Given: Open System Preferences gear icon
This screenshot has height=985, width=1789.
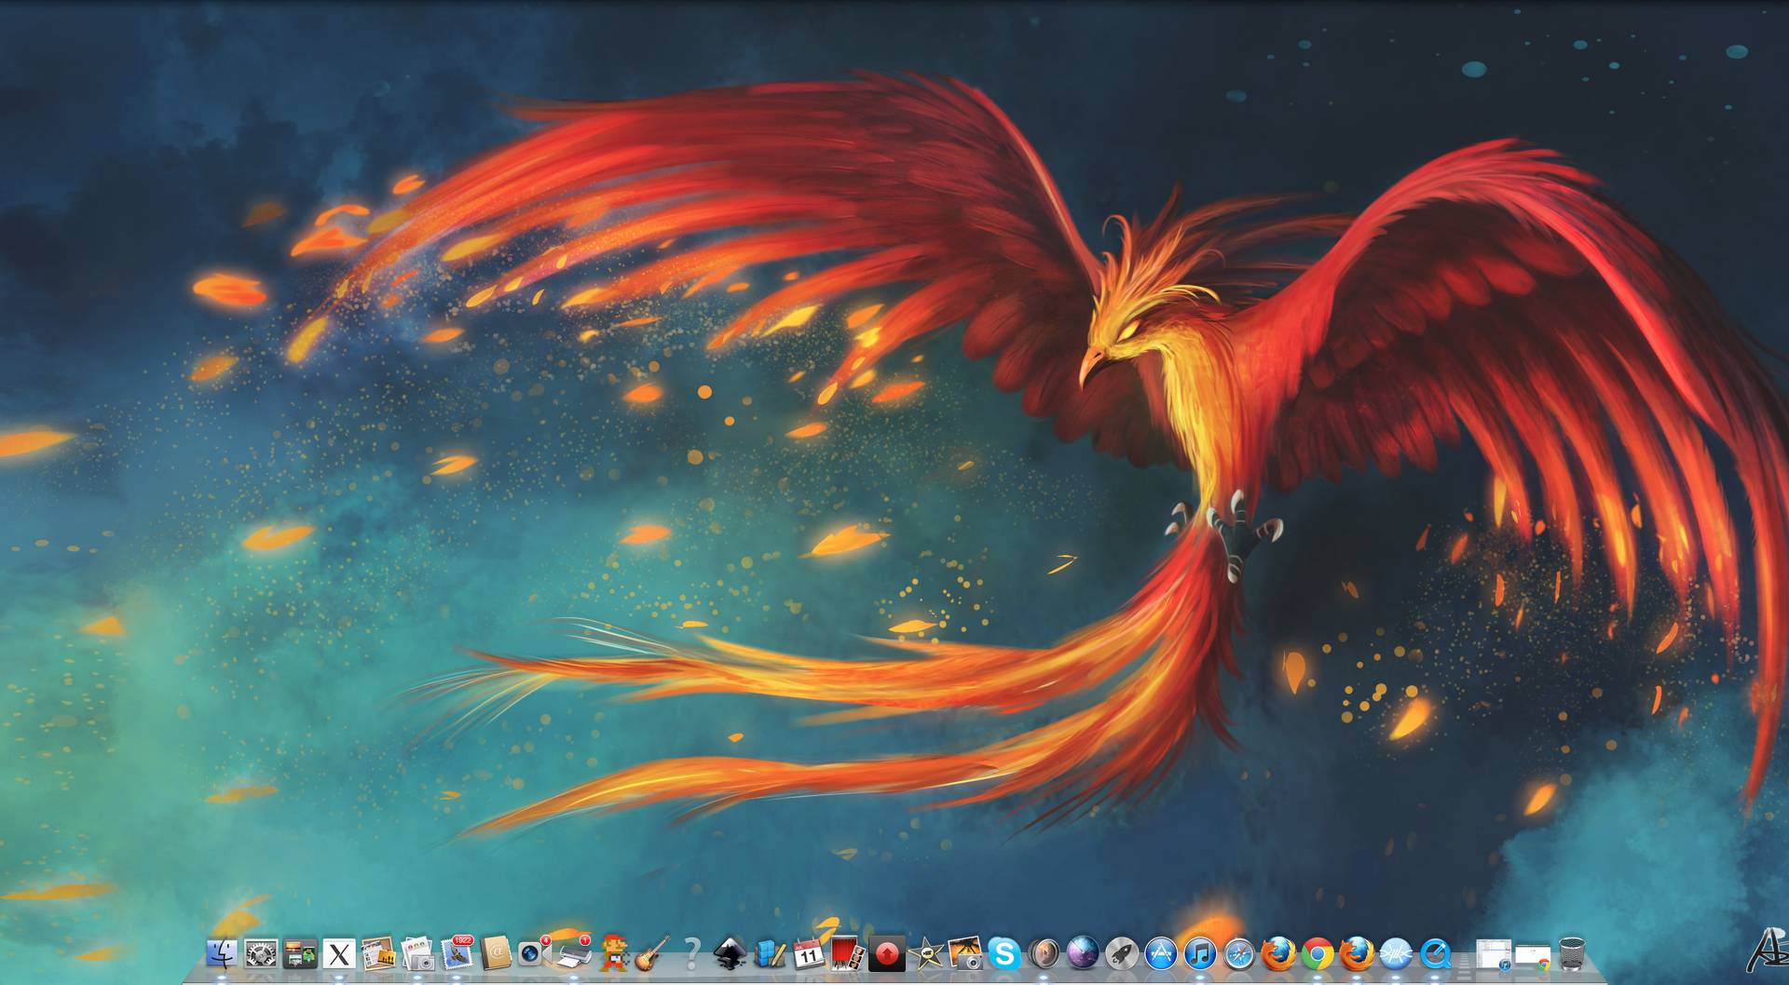Looking at the screenshot, I should 260,953.
